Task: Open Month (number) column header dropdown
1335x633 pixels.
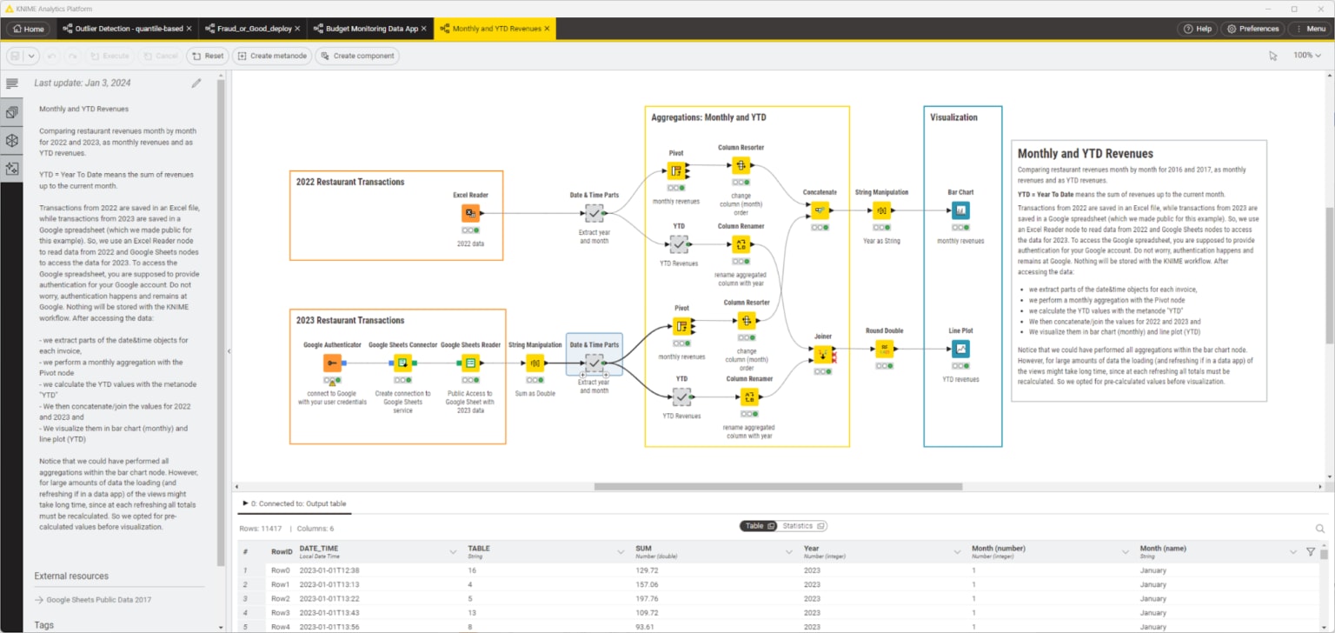Action: pyautogui.click(x=1126, y=552)
